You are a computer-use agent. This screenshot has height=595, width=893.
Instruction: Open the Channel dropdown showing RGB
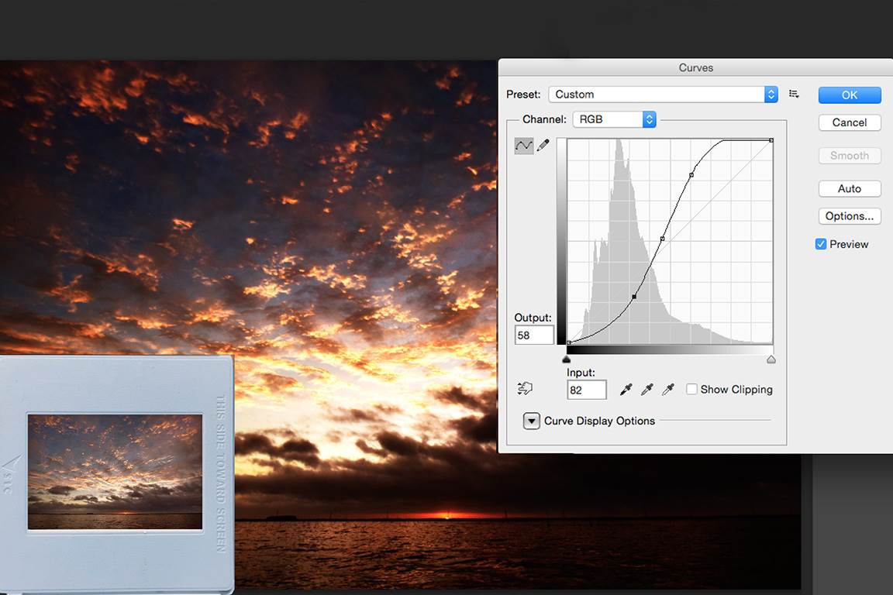pos(614,119)
